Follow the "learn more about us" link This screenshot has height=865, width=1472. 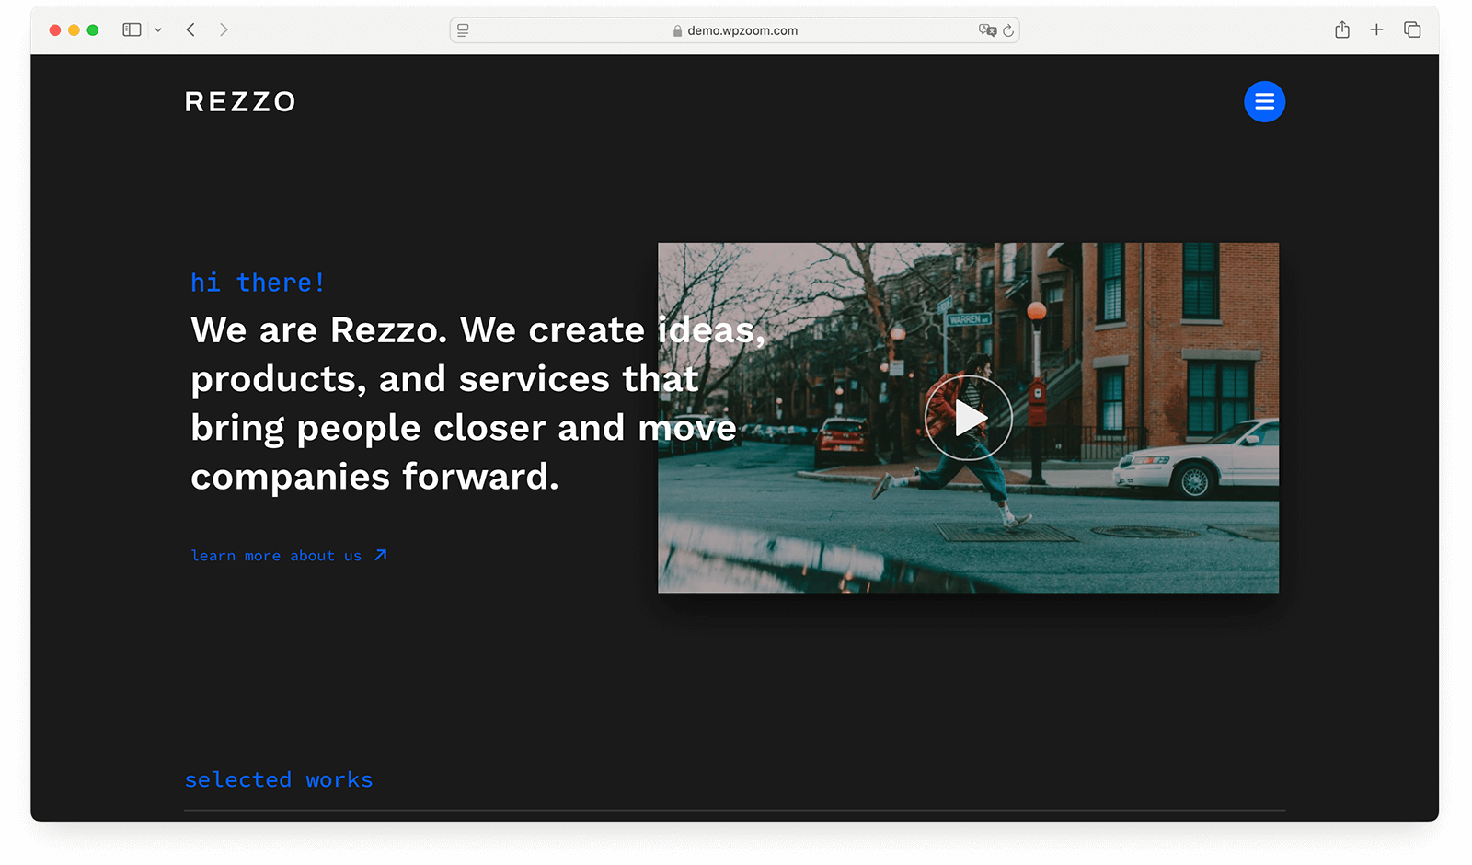point(289,555)
